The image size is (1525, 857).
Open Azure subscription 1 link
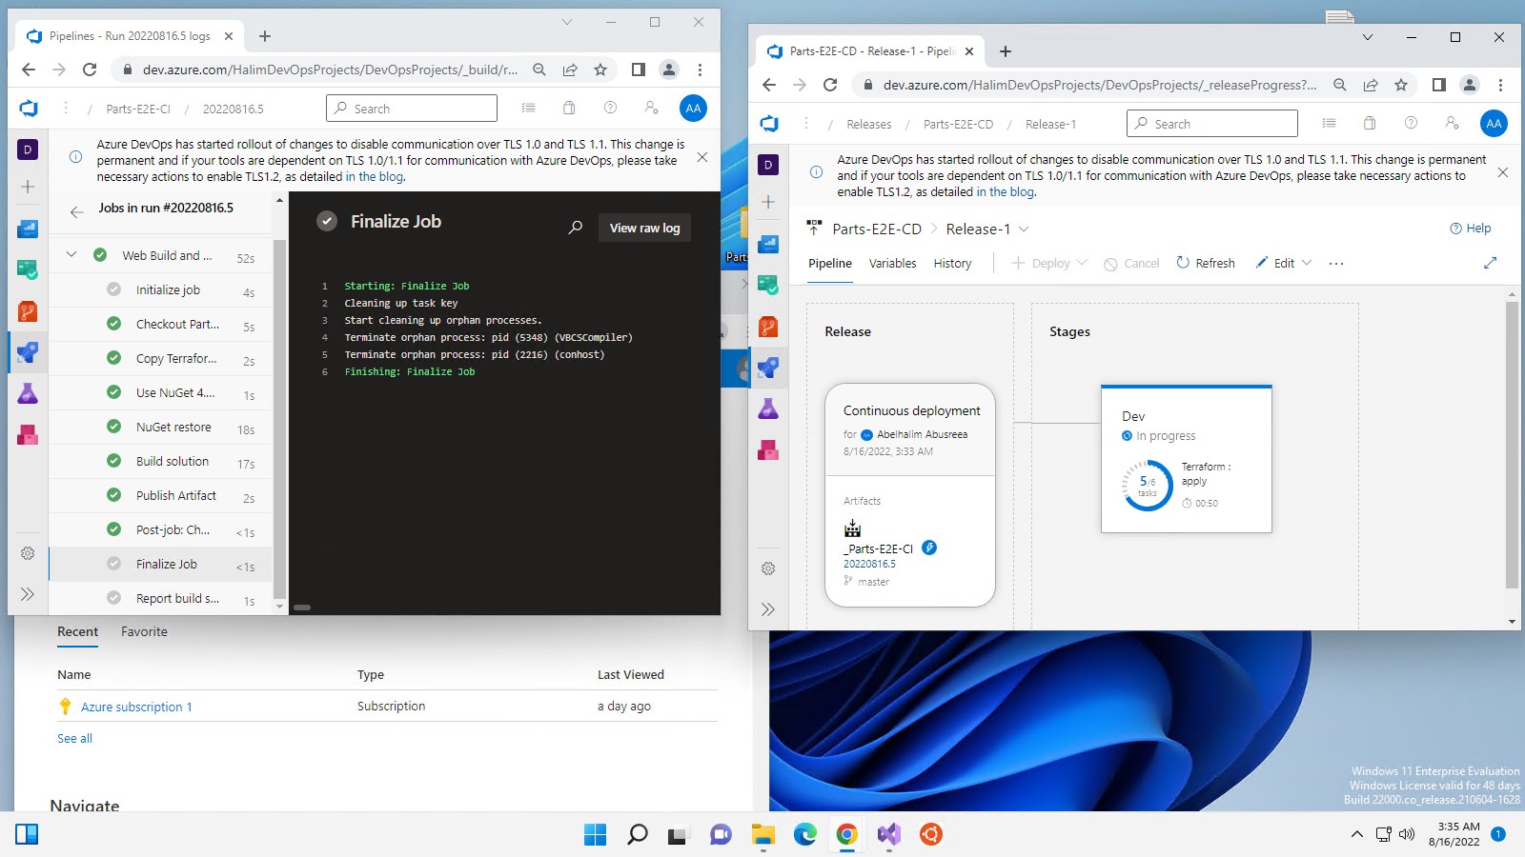[136, 707]
